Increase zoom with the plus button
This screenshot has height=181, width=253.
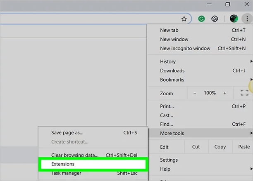coord(225,93)
